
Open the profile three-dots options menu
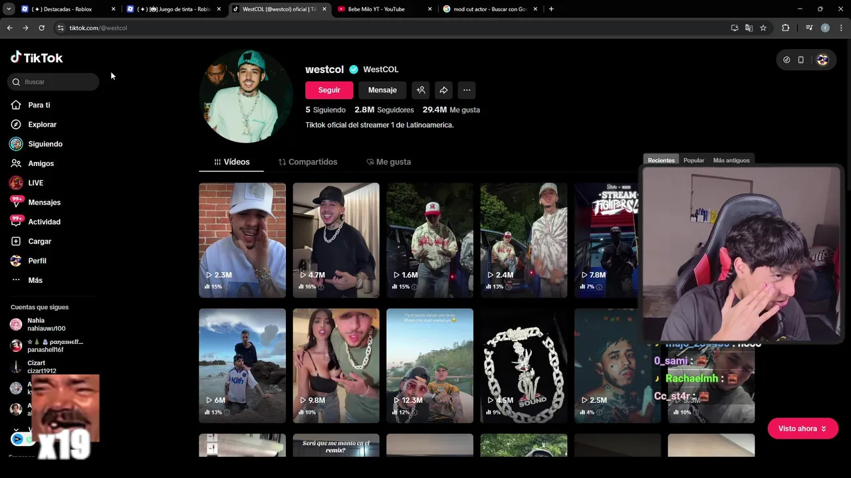coord(467,90)
